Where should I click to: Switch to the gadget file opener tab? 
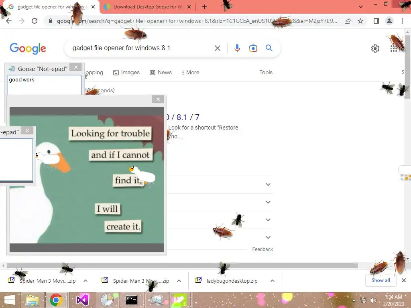point(50,7)
